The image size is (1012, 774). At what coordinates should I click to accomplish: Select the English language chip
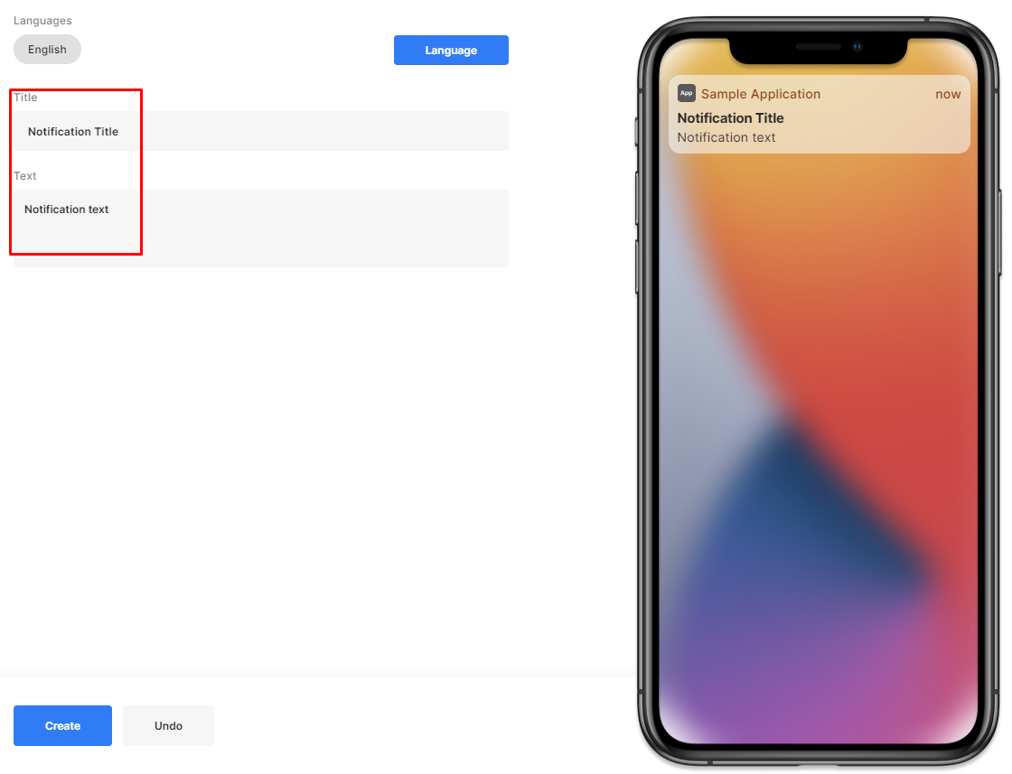click(x=47, y=50)
